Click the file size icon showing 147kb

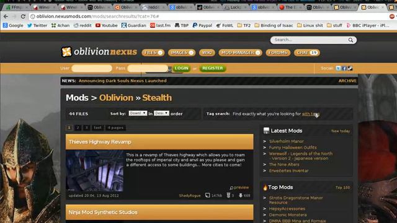[x=208, y=196]
